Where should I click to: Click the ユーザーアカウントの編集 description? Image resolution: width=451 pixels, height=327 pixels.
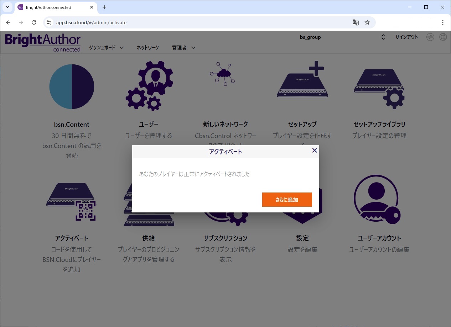point(379,249)
